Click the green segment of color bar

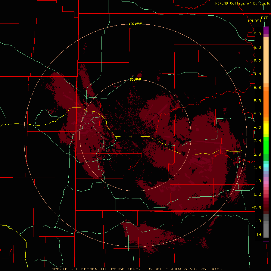click(266, 145)
